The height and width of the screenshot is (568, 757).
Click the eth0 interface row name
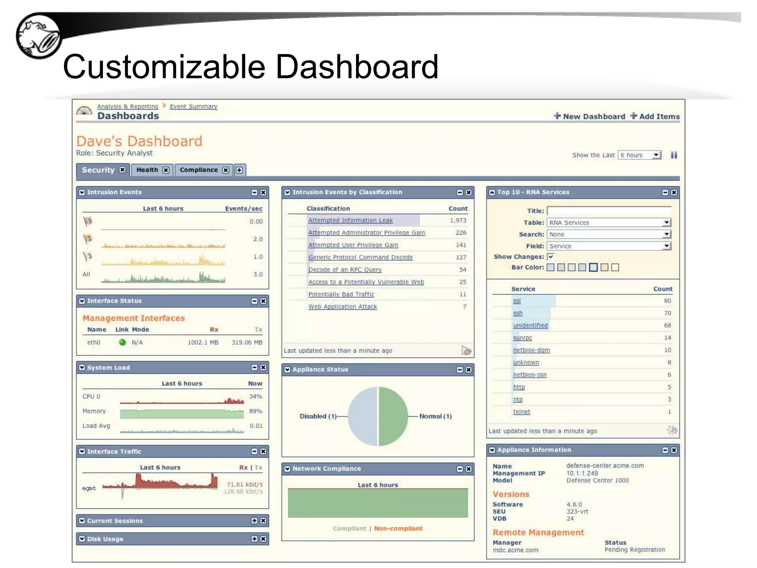pyautogui.click(x=94, y=342)
